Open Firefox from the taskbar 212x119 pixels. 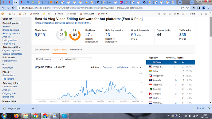pyautogui.click(x=16, y=116)
